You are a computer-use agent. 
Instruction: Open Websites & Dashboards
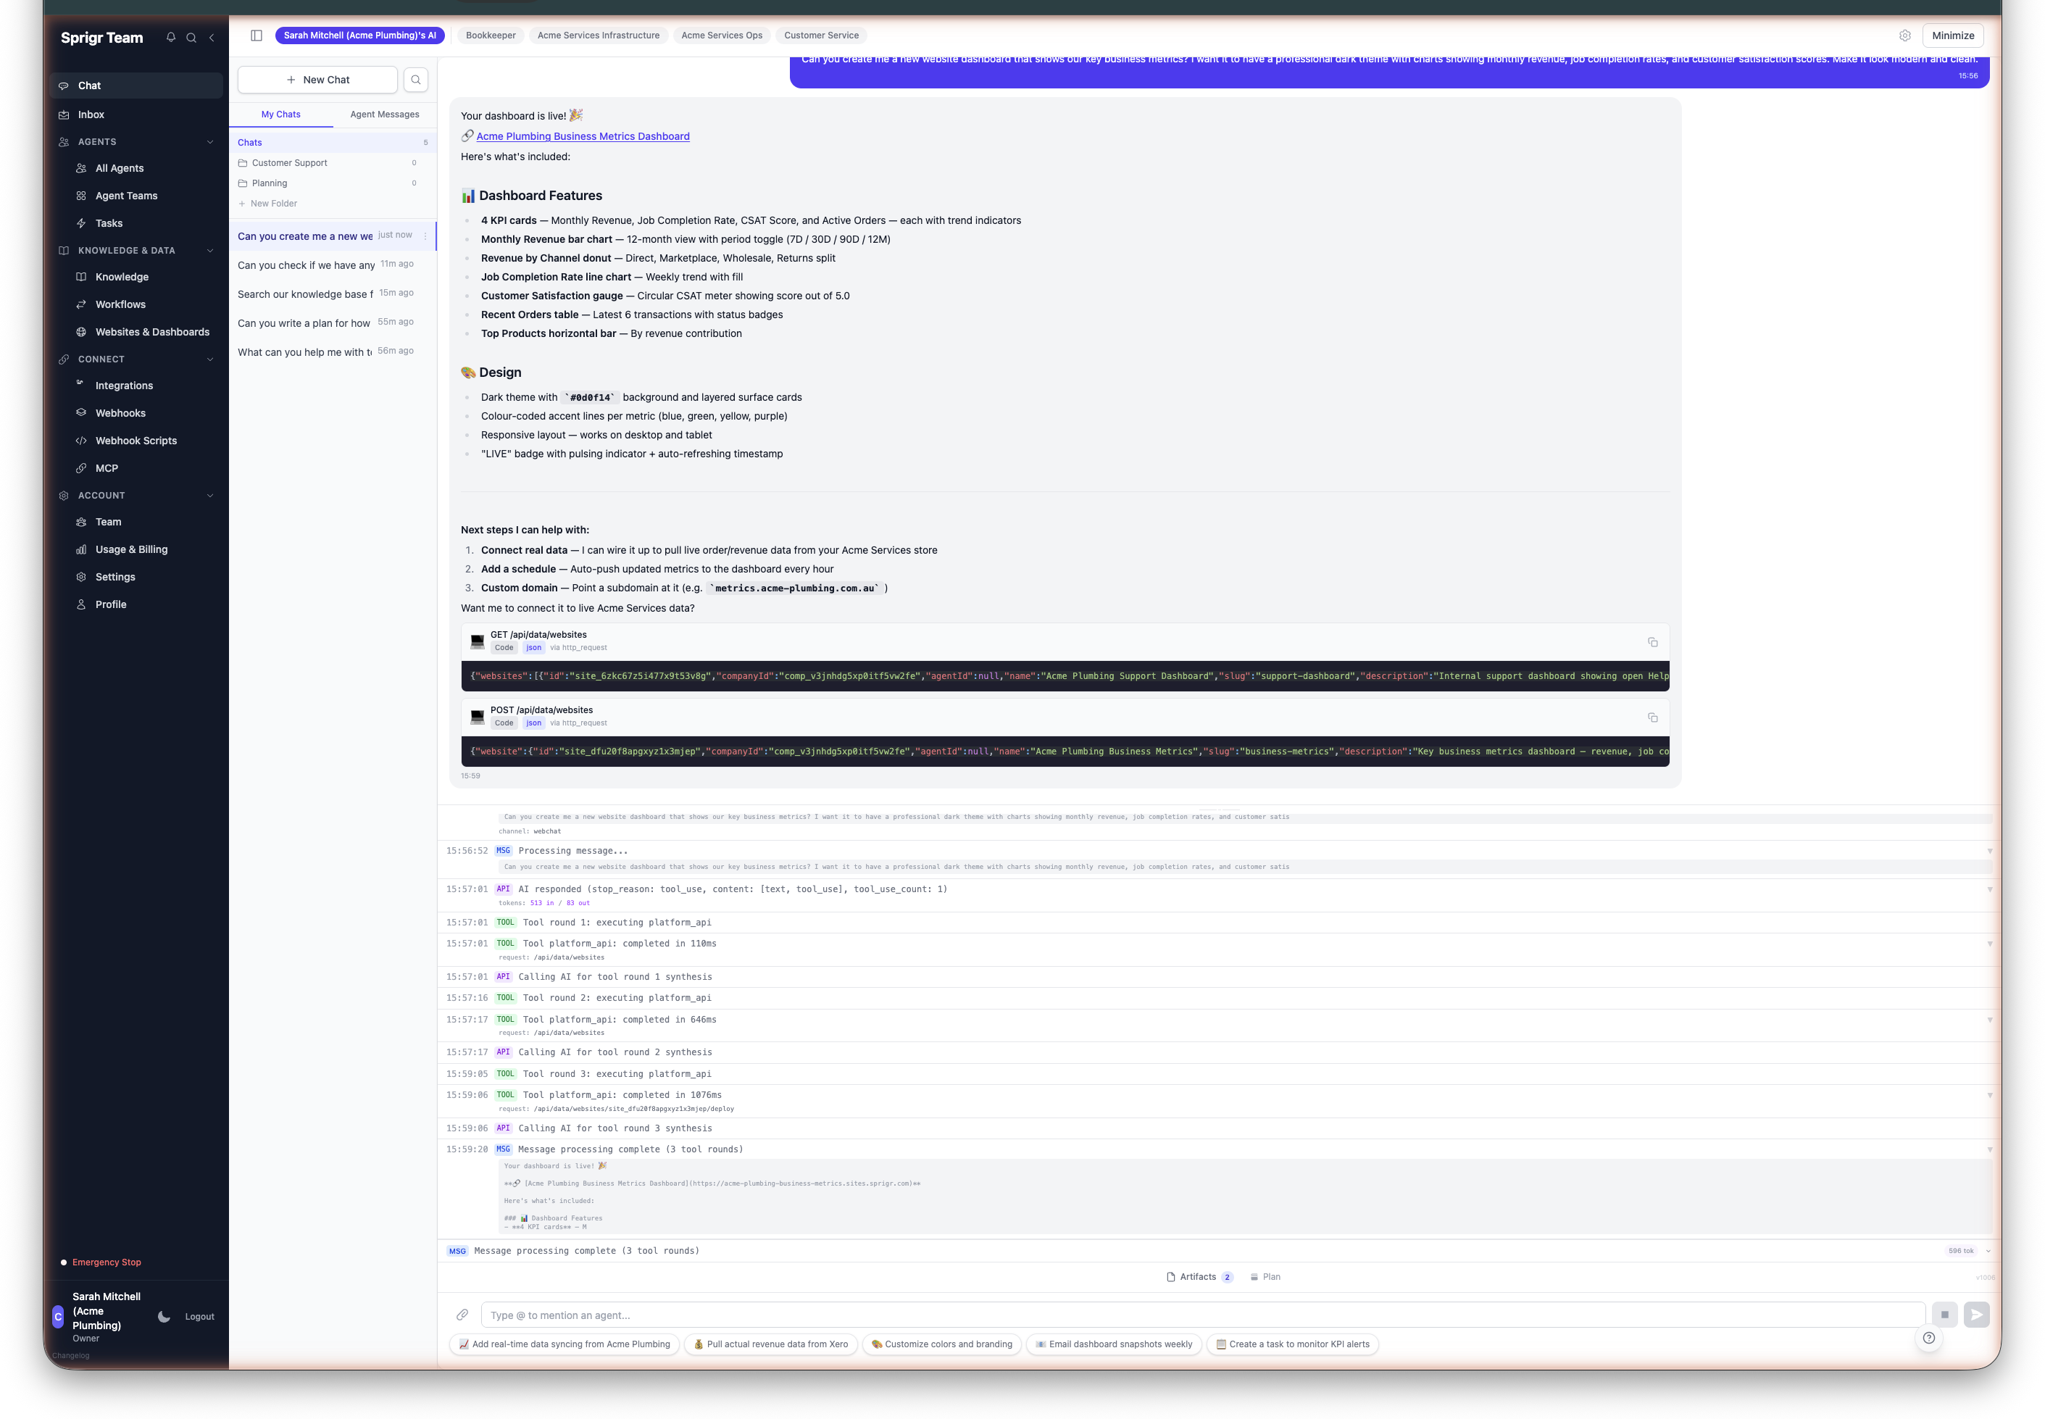(152, 332)
